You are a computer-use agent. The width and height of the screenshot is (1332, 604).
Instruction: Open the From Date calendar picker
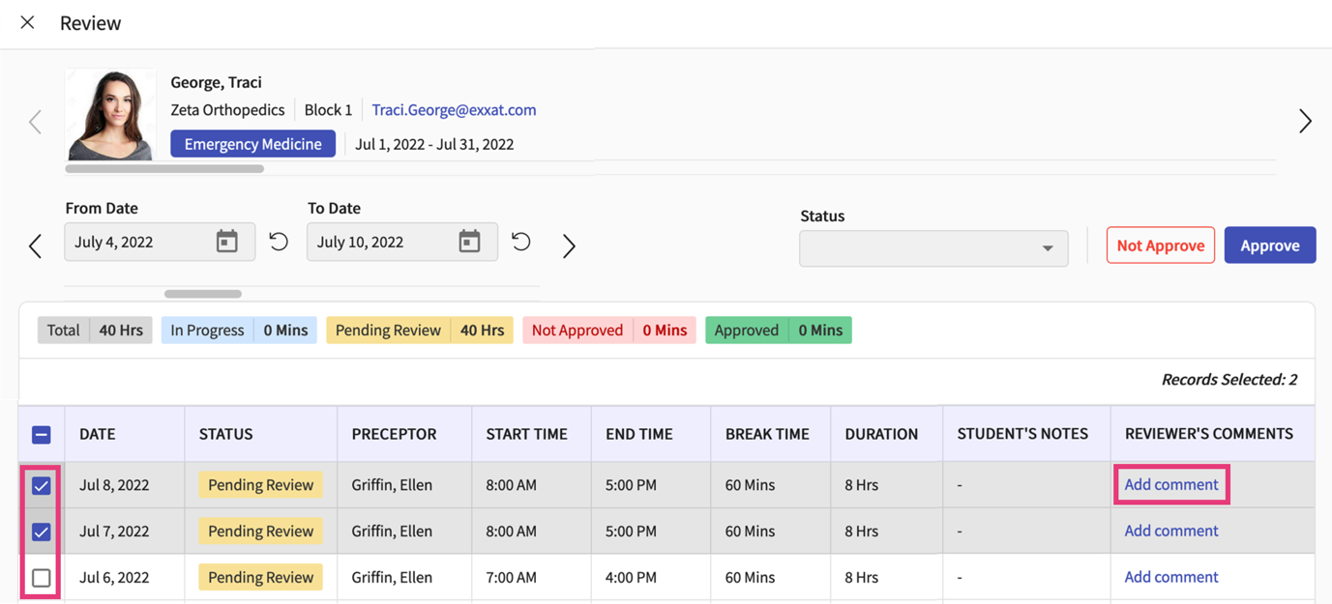coord(227,242)
